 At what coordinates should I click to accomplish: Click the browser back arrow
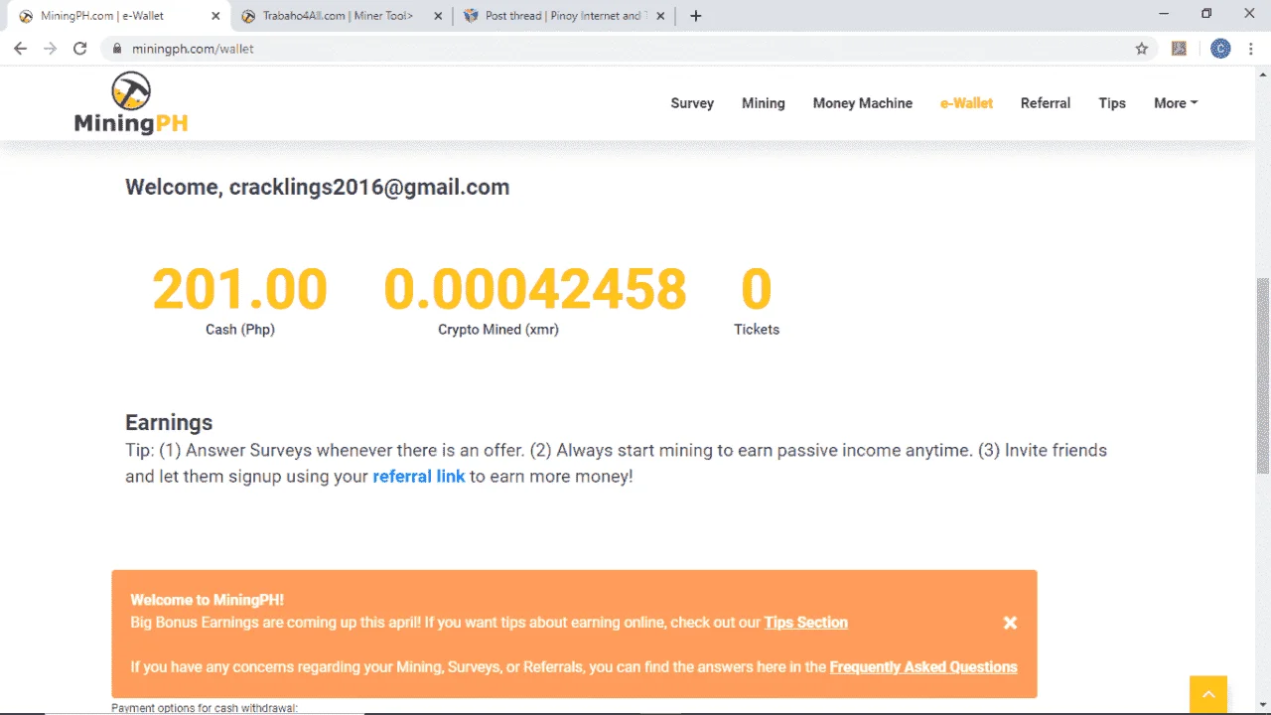(x=20, y=49)
